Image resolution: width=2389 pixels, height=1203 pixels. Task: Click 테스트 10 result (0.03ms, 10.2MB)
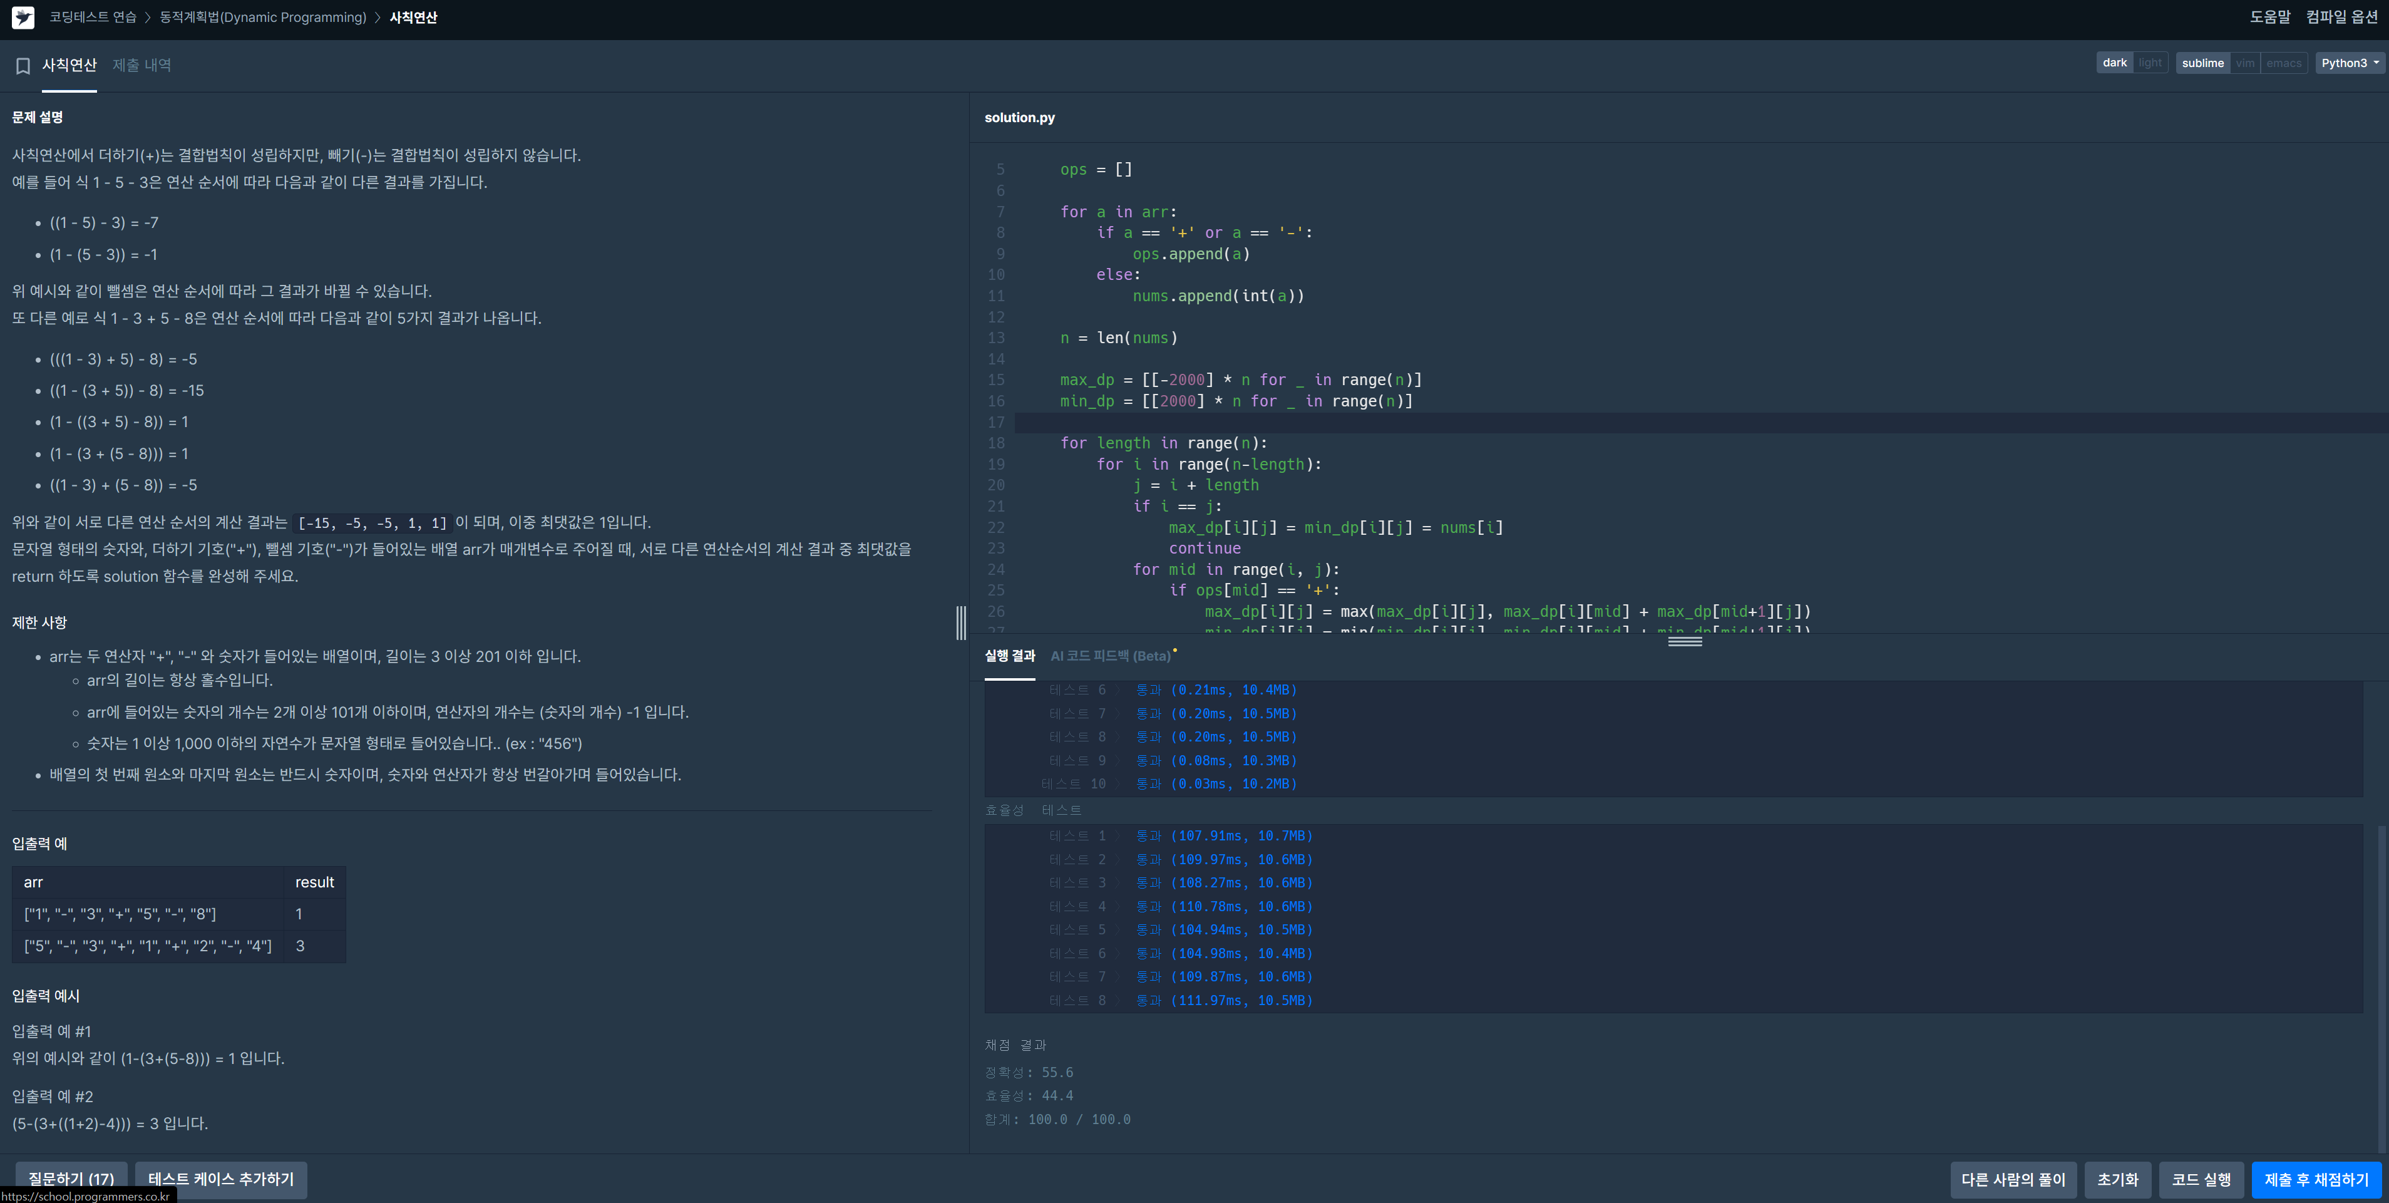coord(1169,784)
